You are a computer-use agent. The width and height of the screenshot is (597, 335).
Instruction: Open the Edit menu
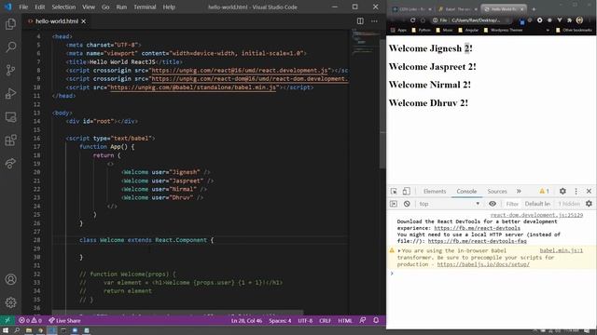tap(39, 7)
